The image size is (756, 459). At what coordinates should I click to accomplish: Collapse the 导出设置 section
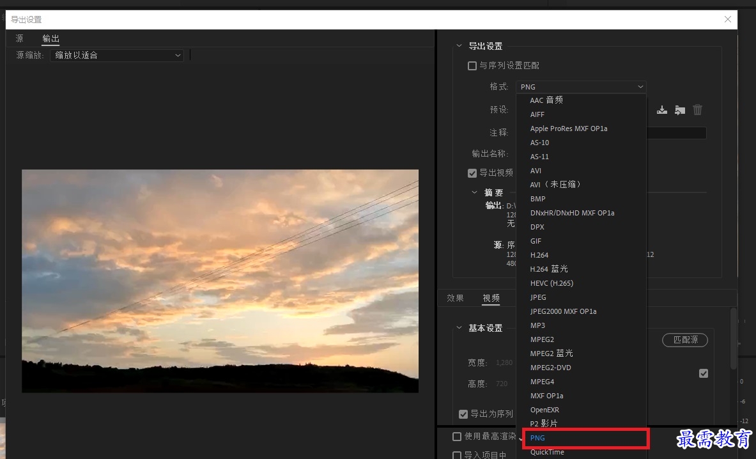pos(459,46)
